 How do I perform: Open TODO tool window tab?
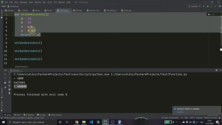(17, 115)
